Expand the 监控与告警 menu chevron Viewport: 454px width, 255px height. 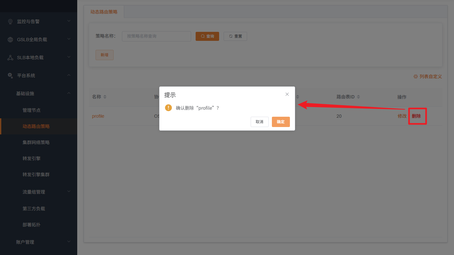pyautogui.click(x=69, y=21)
